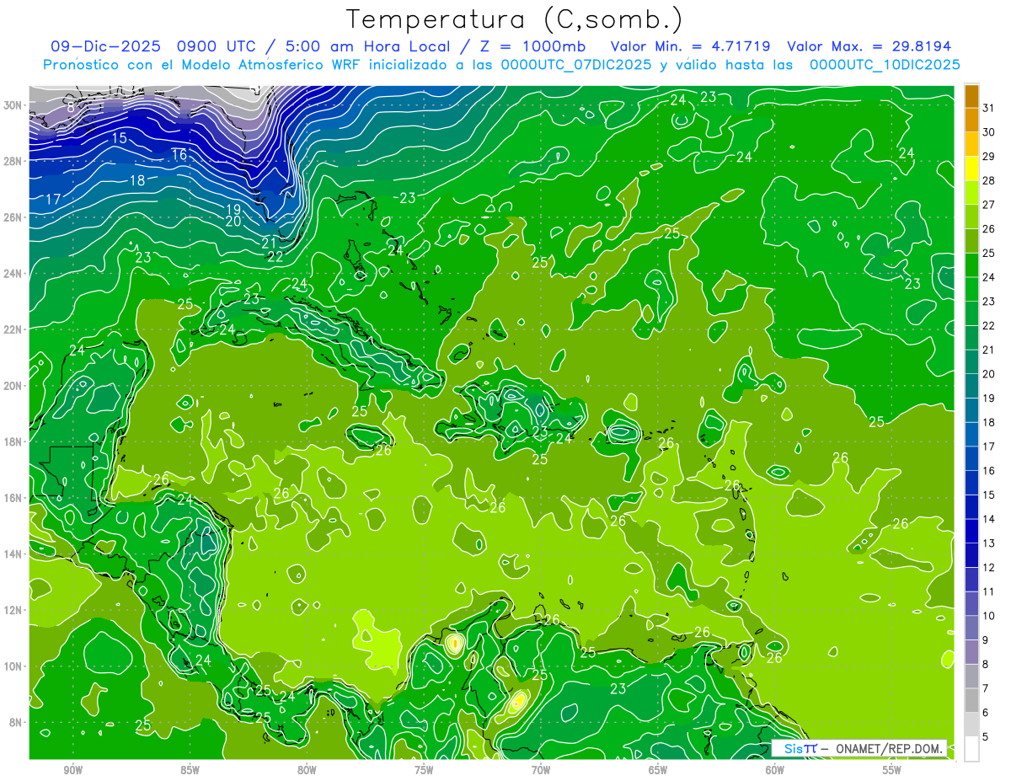Screen dimensions: 1011x781
Task: Click the contour label 21 on the map
Action: [269, 243]
